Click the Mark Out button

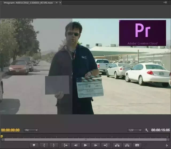54,145
